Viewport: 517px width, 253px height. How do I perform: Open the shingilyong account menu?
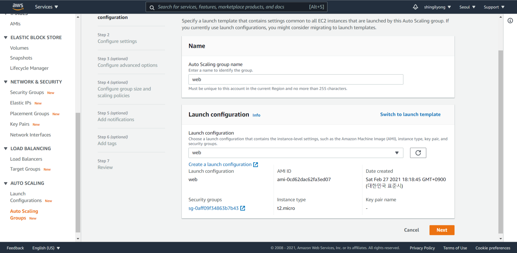tap(437, 7)
